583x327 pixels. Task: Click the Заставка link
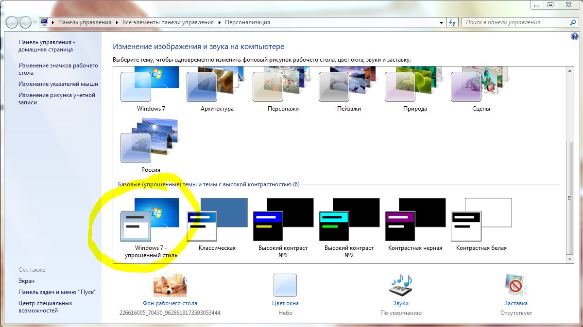point(516,303)
